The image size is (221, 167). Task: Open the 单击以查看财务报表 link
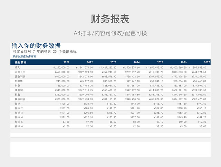coord(24,56)
